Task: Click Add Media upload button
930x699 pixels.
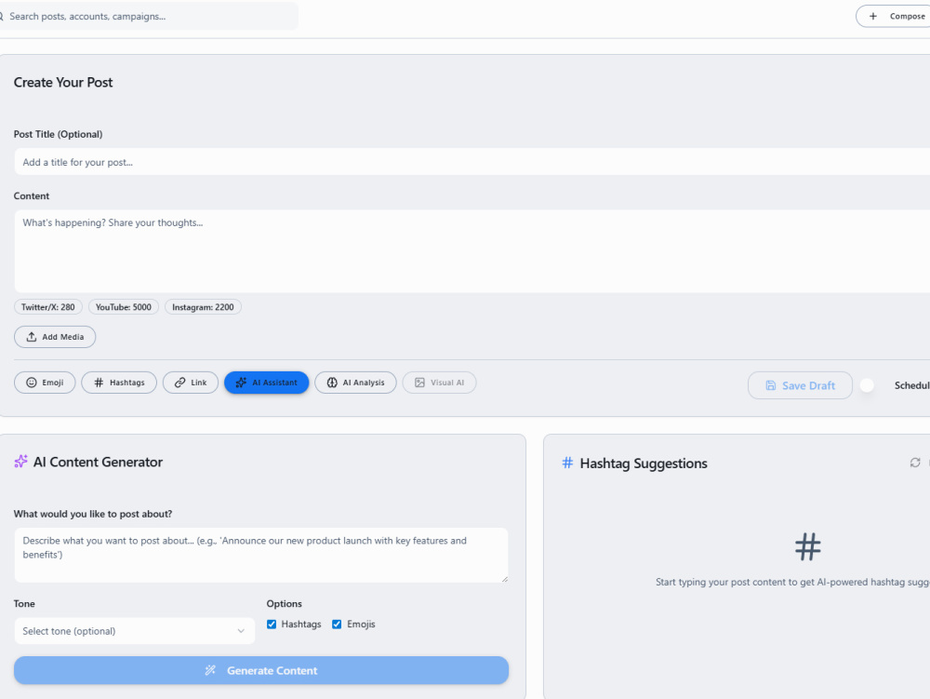Action: (x=55, y=337)
